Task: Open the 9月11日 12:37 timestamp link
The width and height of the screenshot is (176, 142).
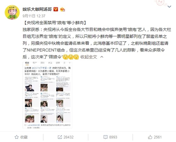Action: point(34,16)
